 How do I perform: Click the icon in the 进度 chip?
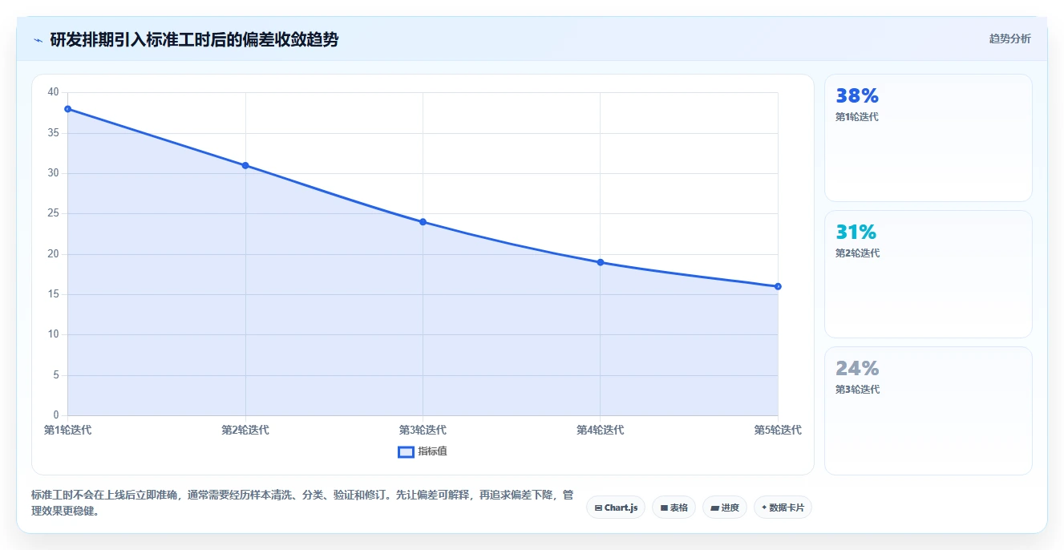[x=714, y=508]
